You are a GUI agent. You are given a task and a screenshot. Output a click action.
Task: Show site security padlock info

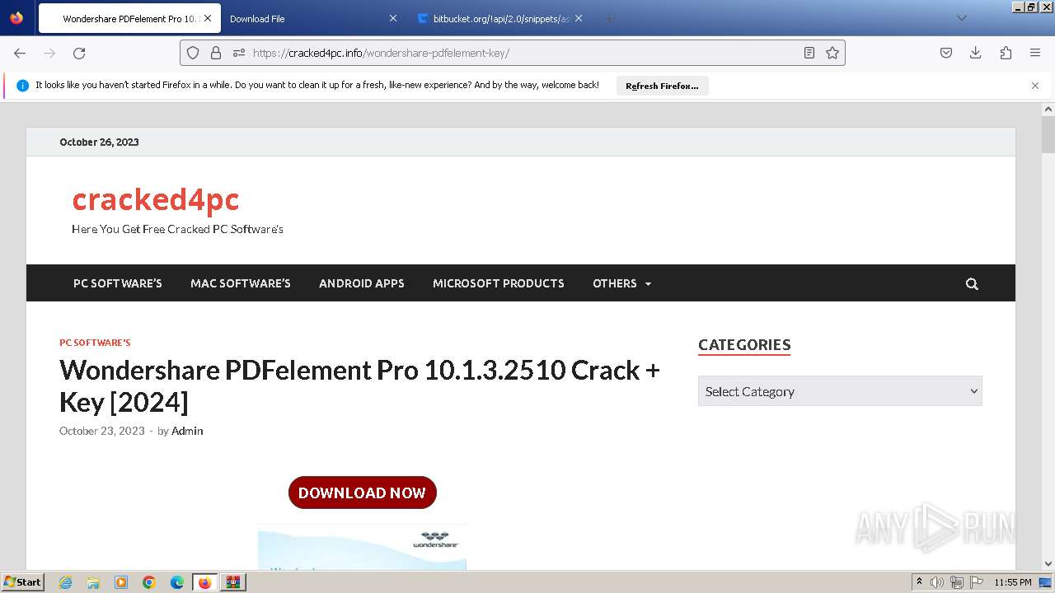[x=216, y=53]
